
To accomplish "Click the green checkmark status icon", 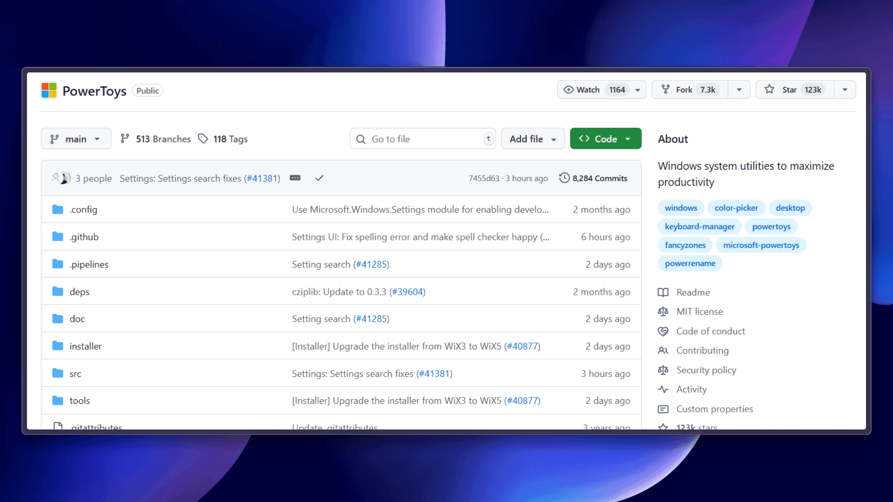I will (x=319, y=178).
